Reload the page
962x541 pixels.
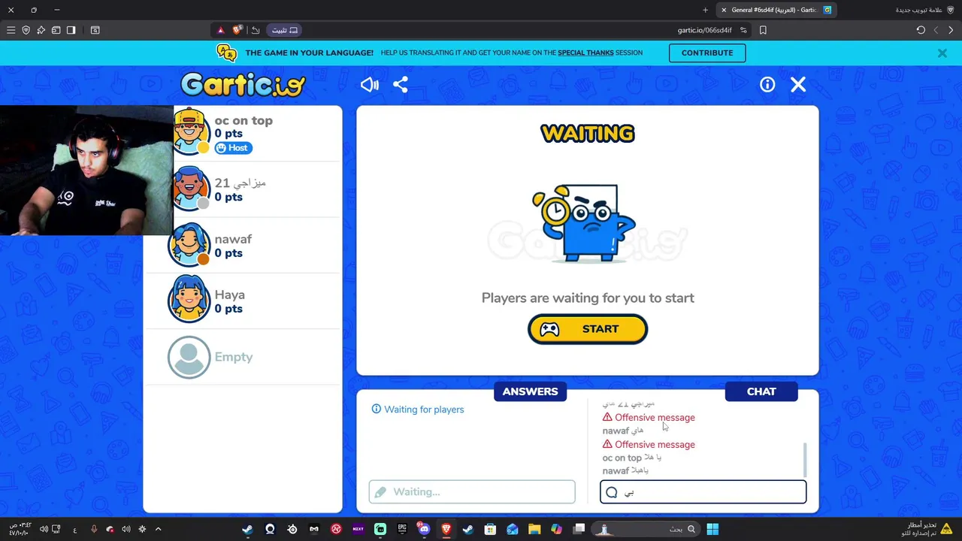tap(921, 30)
